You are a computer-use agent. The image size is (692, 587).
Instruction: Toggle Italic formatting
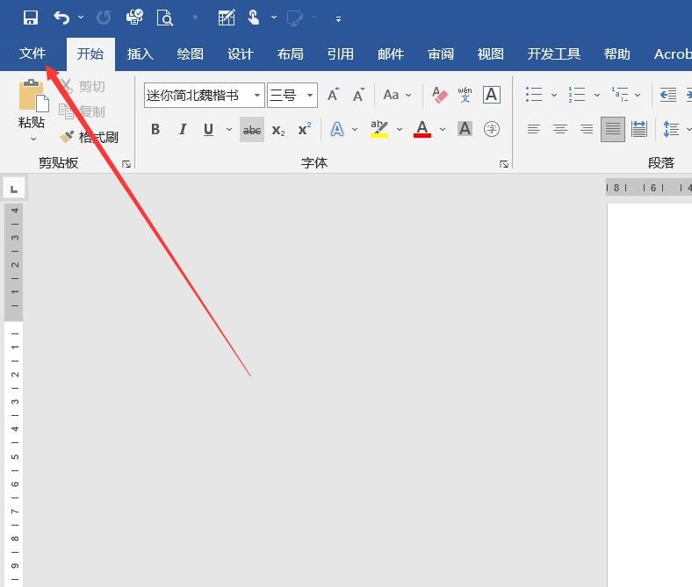tap(183, 129)
